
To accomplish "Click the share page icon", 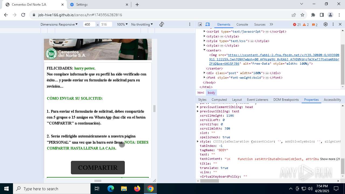I will click(x=294, y=15).
